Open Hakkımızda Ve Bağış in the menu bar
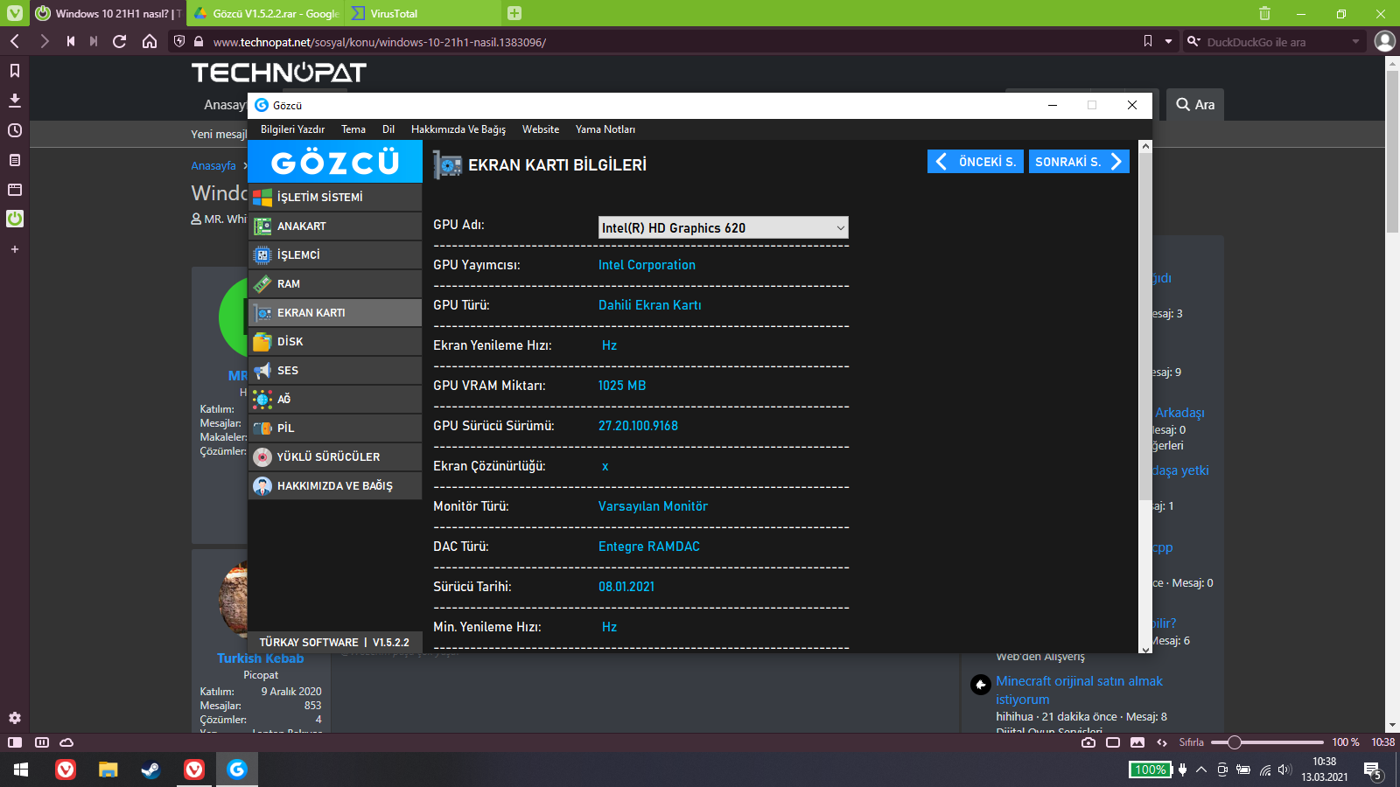The width and height of the screenshot is (1400, 787). click(x=458, y=129)
